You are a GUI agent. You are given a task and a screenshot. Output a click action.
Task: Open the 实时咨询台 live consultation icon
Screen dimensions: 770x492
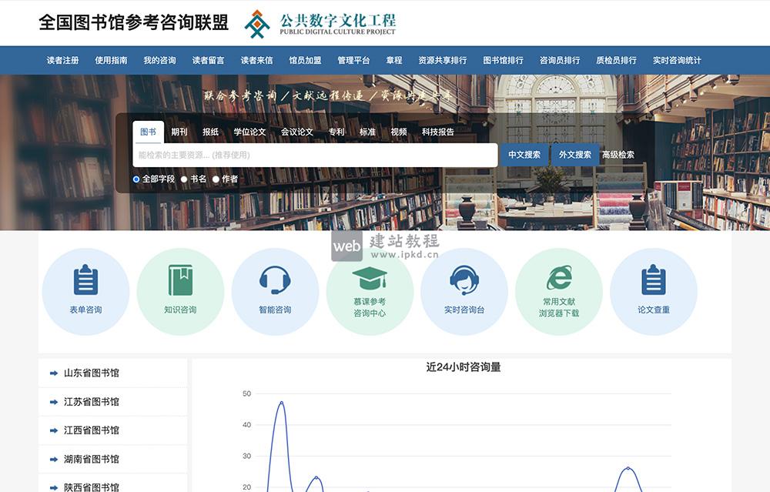[x=464, y=291]
